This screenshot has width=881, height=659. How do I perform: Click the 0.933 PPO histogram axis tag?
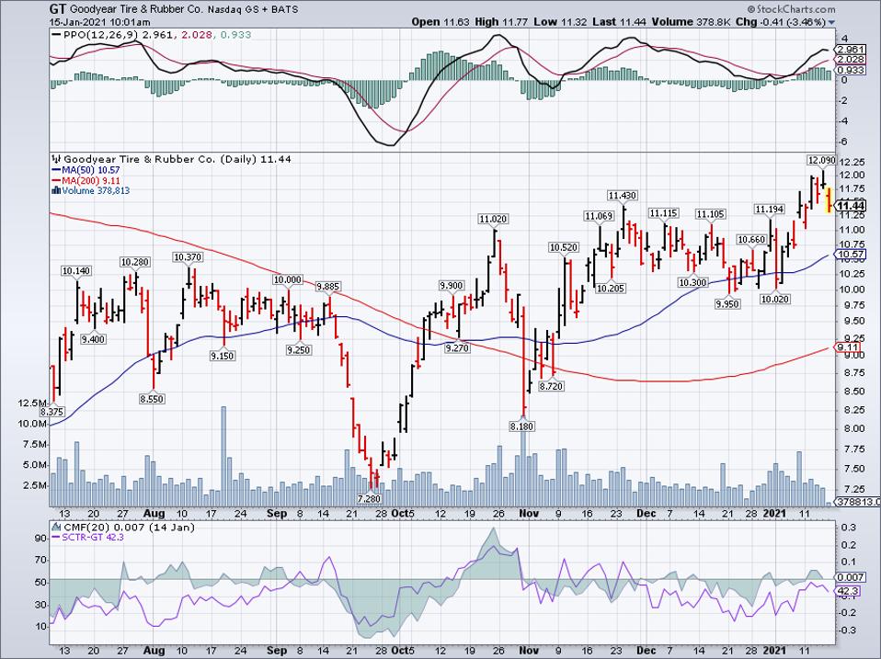pos(850,70)
